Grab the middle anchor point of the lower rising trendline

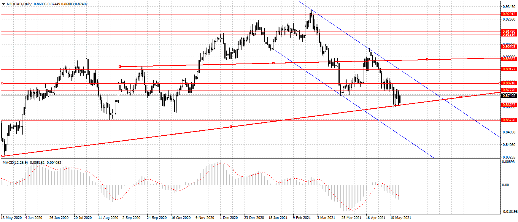231,127
